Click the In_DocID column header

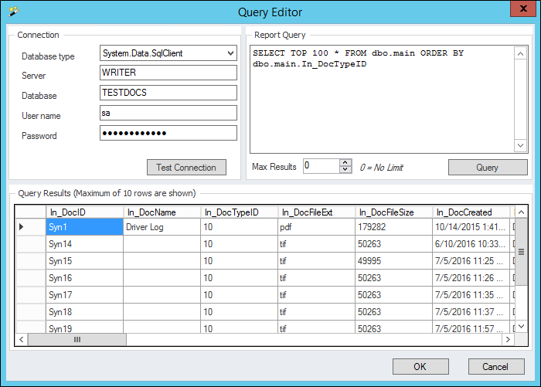click(84, 212)
